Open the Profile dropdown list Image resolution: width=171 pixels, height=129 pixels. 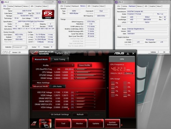click(63, 65)
